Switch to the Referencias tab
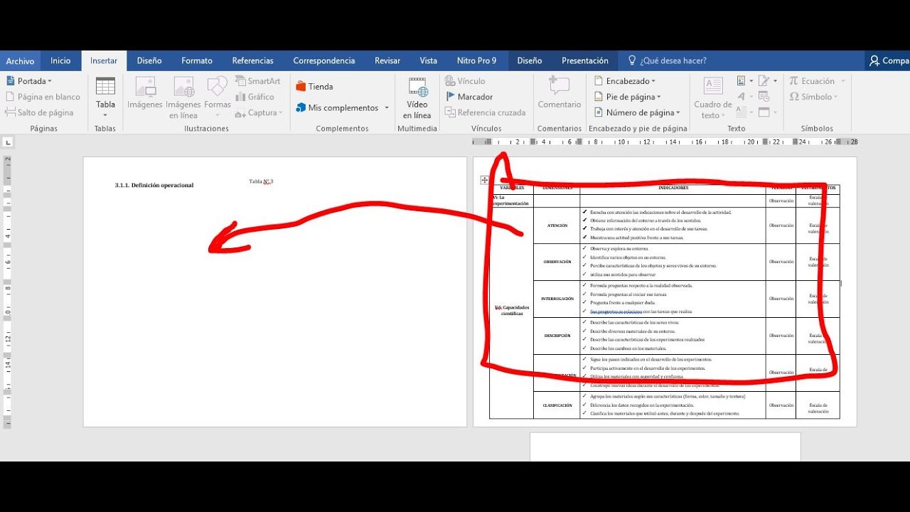Image resolution: width=910 pixels, height=512 pixels. 252,60
